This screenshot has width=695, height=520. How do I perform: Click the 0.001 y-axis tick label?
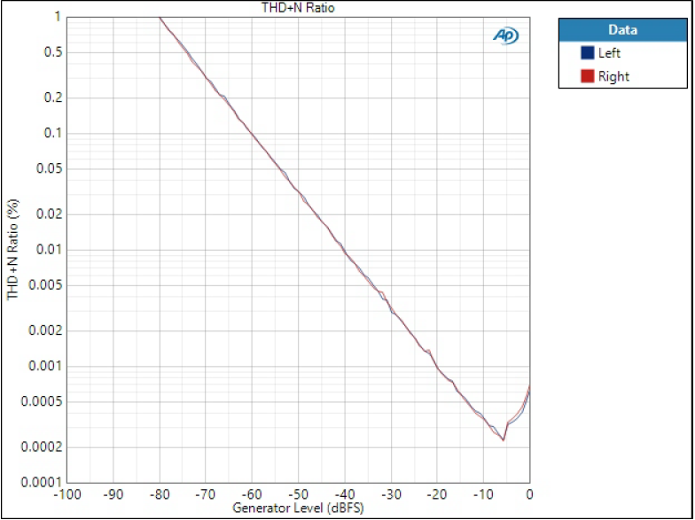46,366
